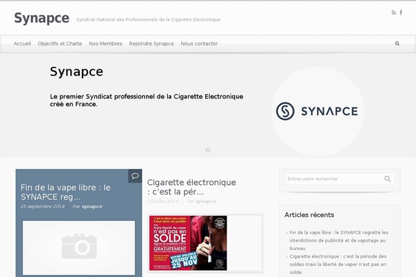The width and height of the screenshot is (416, 277).
Task: Open recent article about 'période des soldes'
Action: 338,265
